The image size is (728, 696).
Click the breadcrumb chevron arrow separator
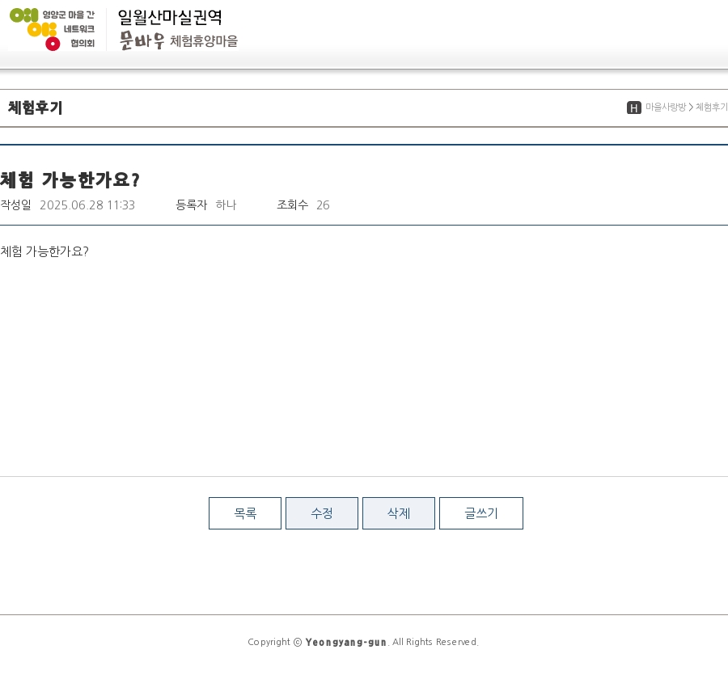point(691,108)
